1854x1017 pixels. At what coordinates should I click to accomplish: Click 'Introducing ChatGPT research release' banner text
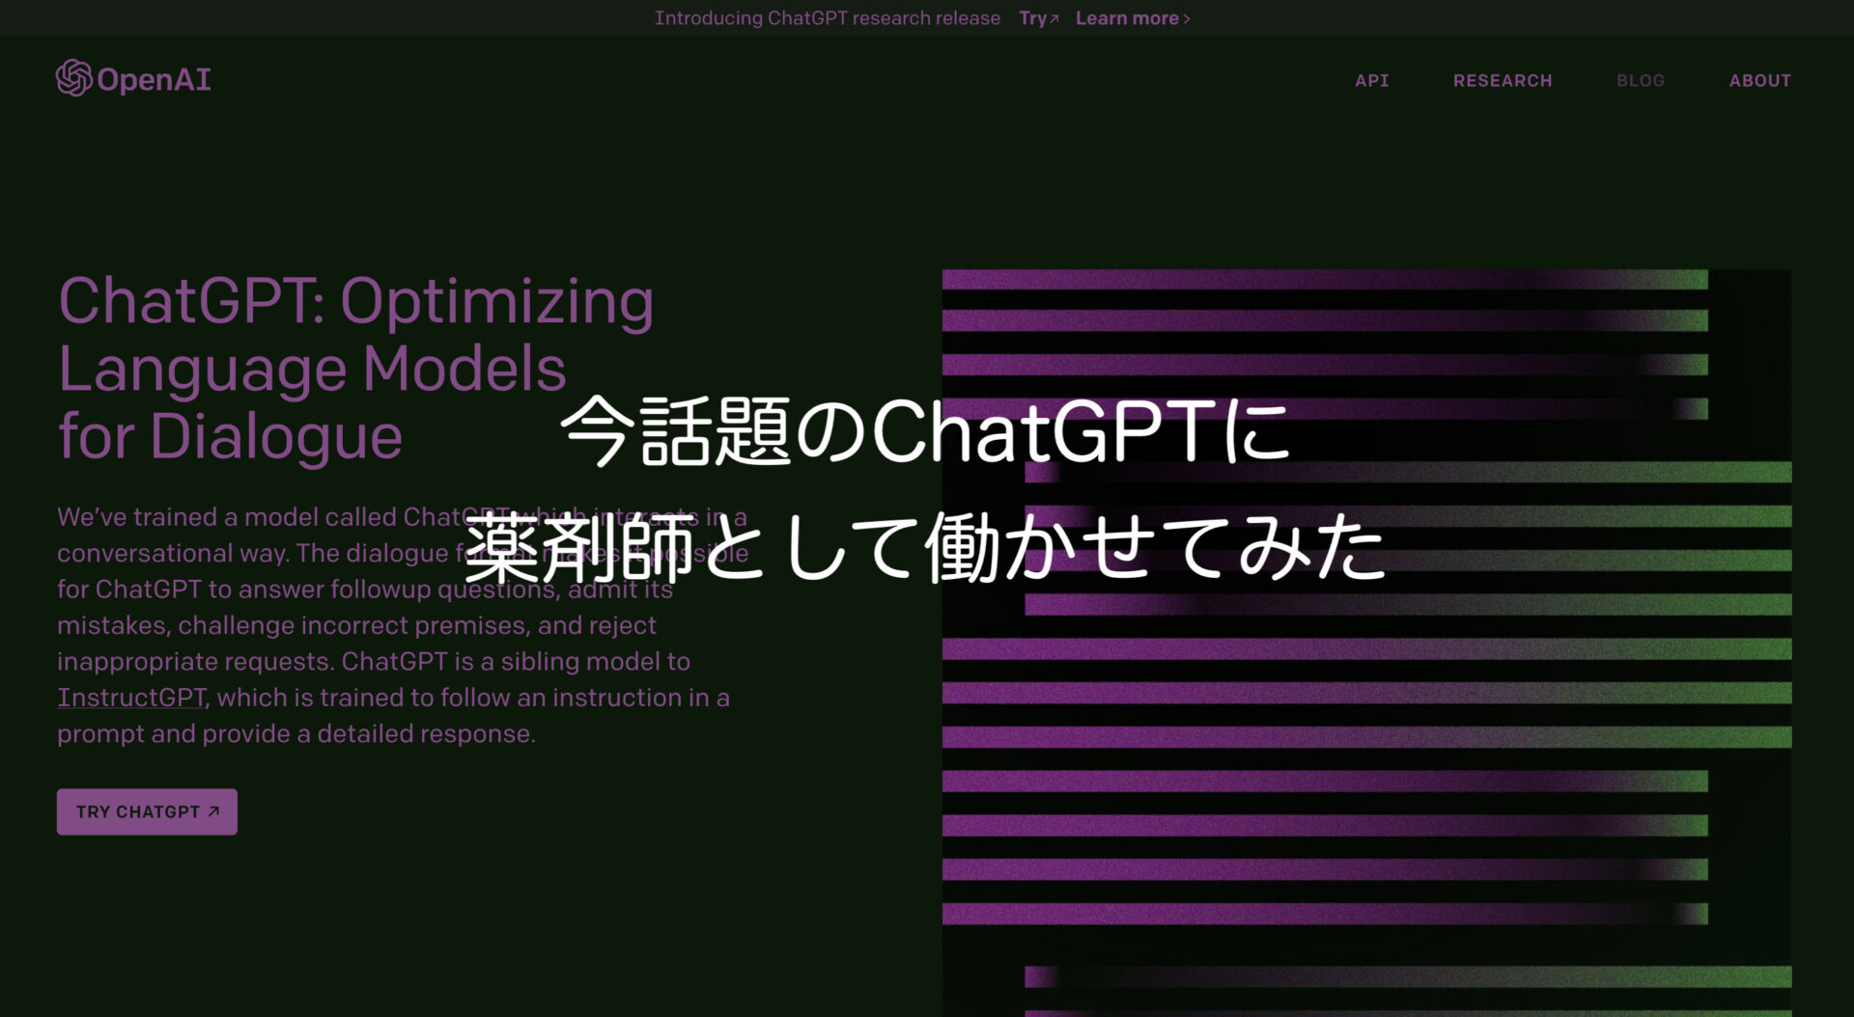pyautogui.click(x=828, y=18)
